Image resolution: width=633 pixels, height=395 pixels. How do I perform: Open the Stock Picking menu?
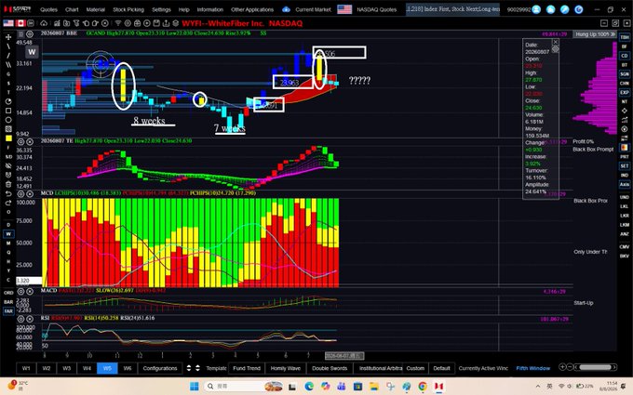128,9
